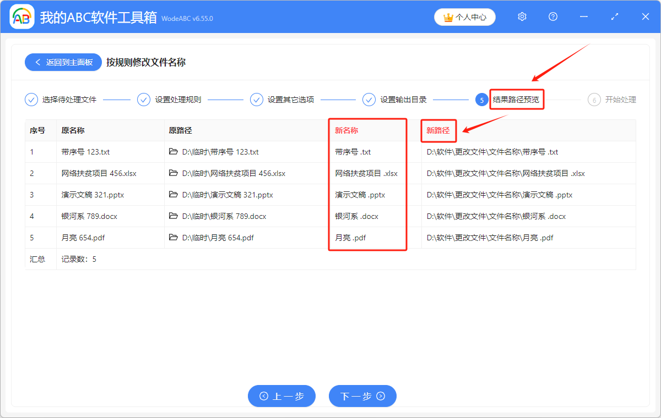This screenshot has width=661, height=418.
Task: Click the 新名称 column header
Action: (x=346, y=131)
